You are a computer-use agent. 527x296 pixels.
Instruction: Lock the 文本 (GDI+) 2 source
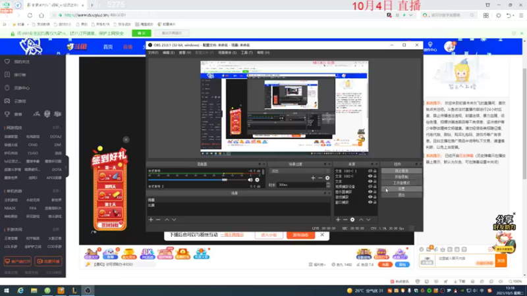[375, 171]
